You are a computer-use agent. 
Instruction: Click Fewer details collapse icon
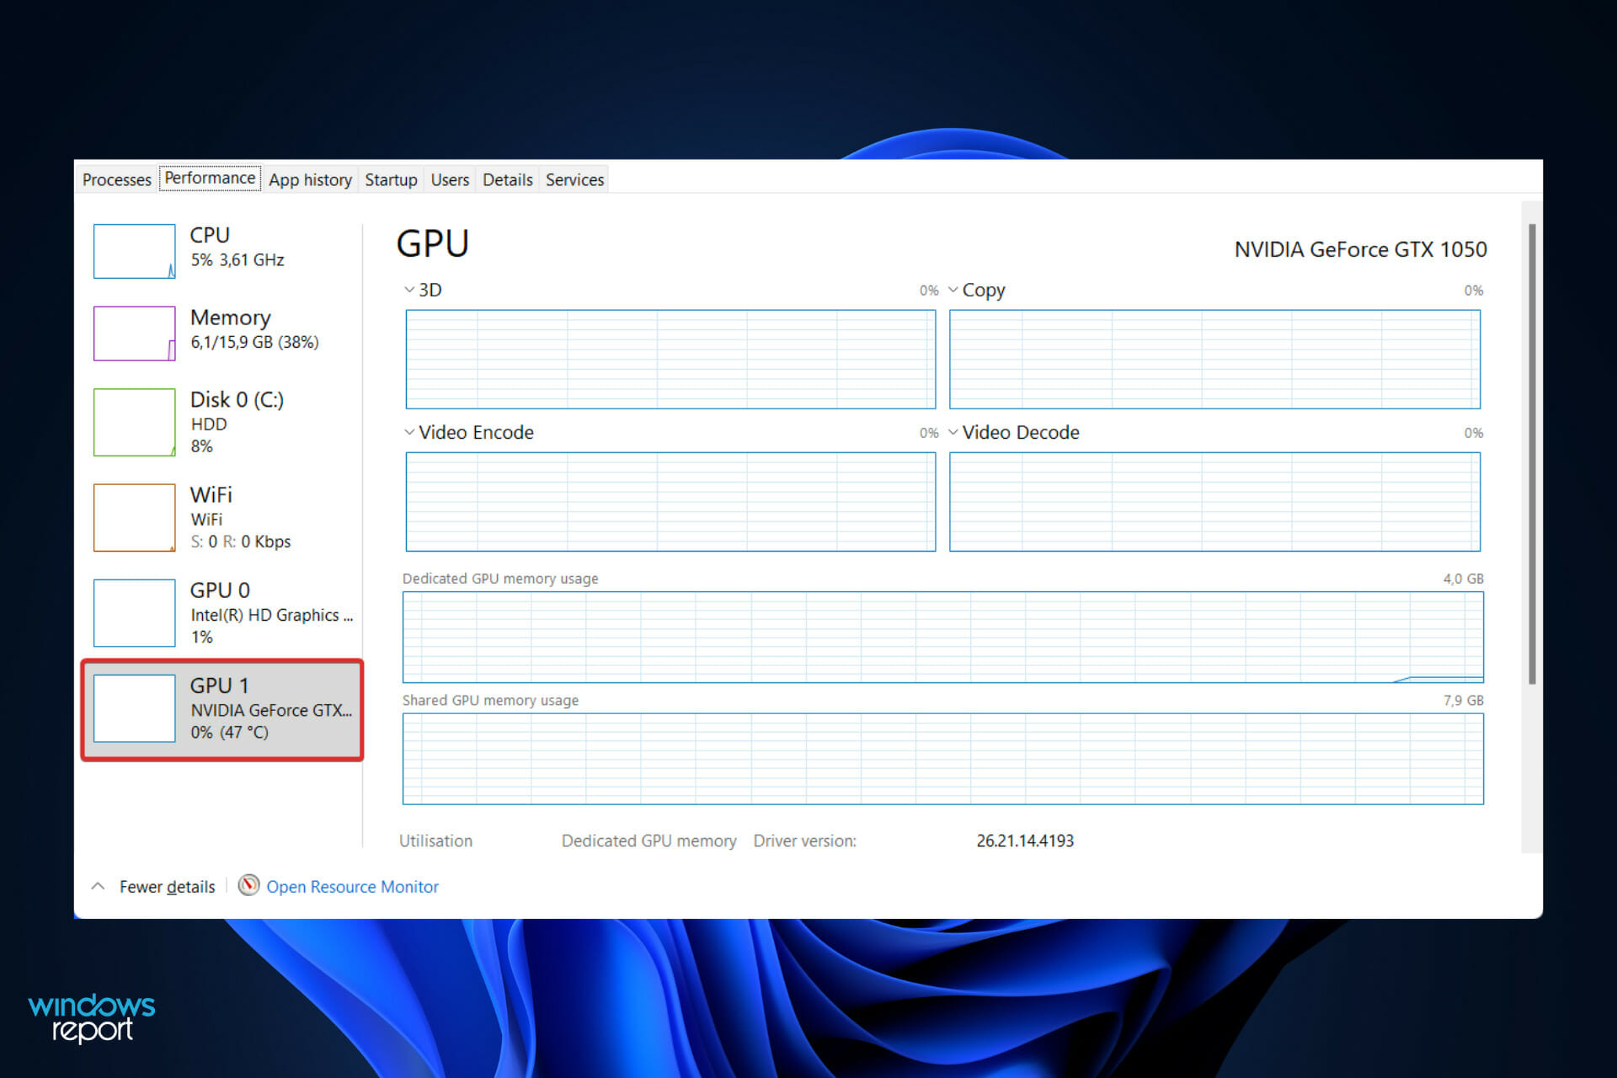(95, 888)
